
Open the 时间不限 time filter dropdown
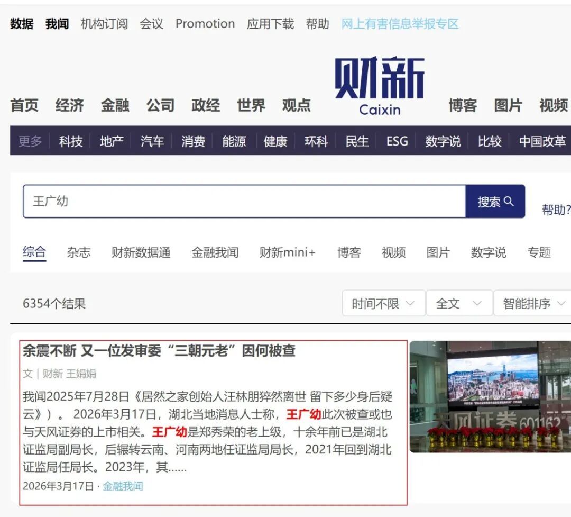pyautogui.click(x=383, y=303)
